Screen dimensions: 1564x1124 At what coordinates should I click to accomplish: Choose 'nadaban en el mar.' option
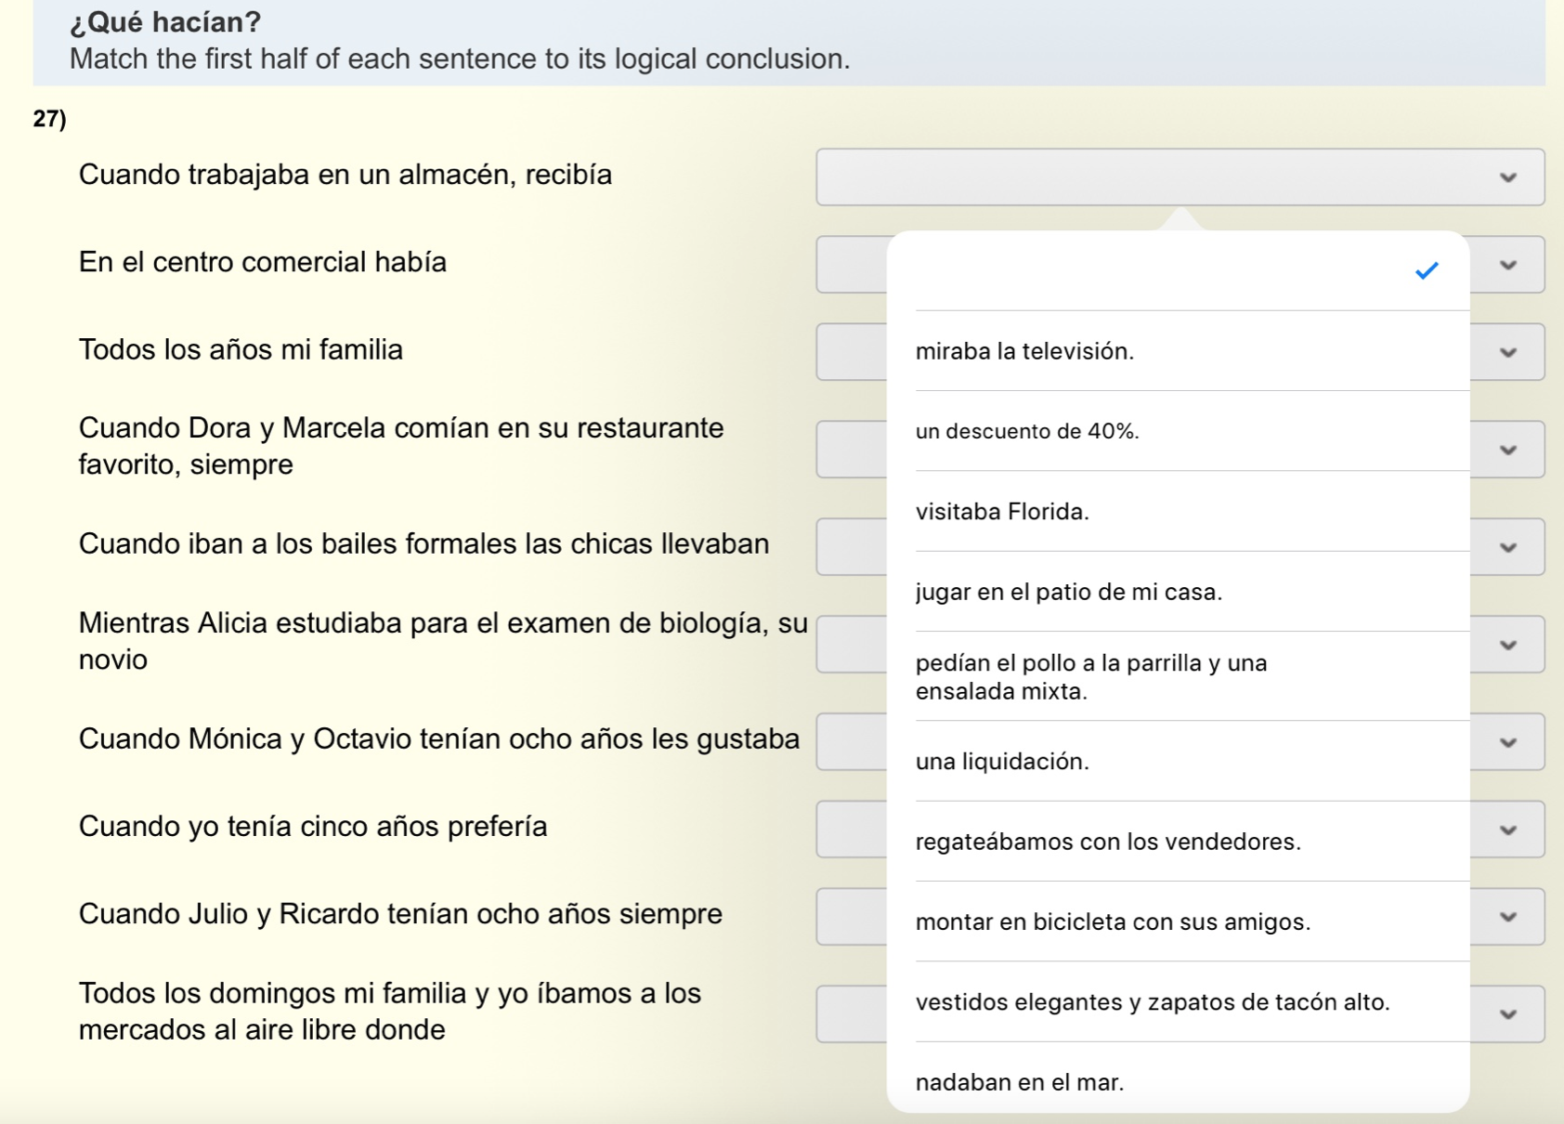1020,1082
